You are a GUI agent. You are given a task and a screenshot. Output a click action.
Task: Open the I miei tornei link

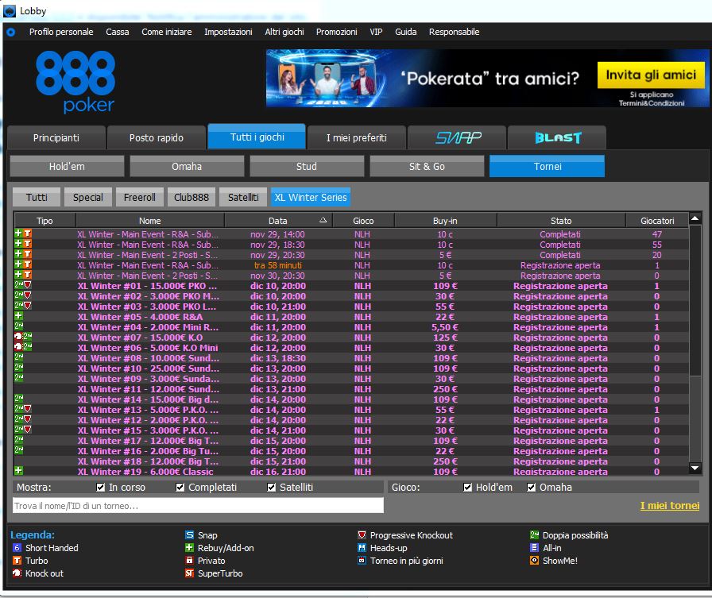tap(670, 505)
